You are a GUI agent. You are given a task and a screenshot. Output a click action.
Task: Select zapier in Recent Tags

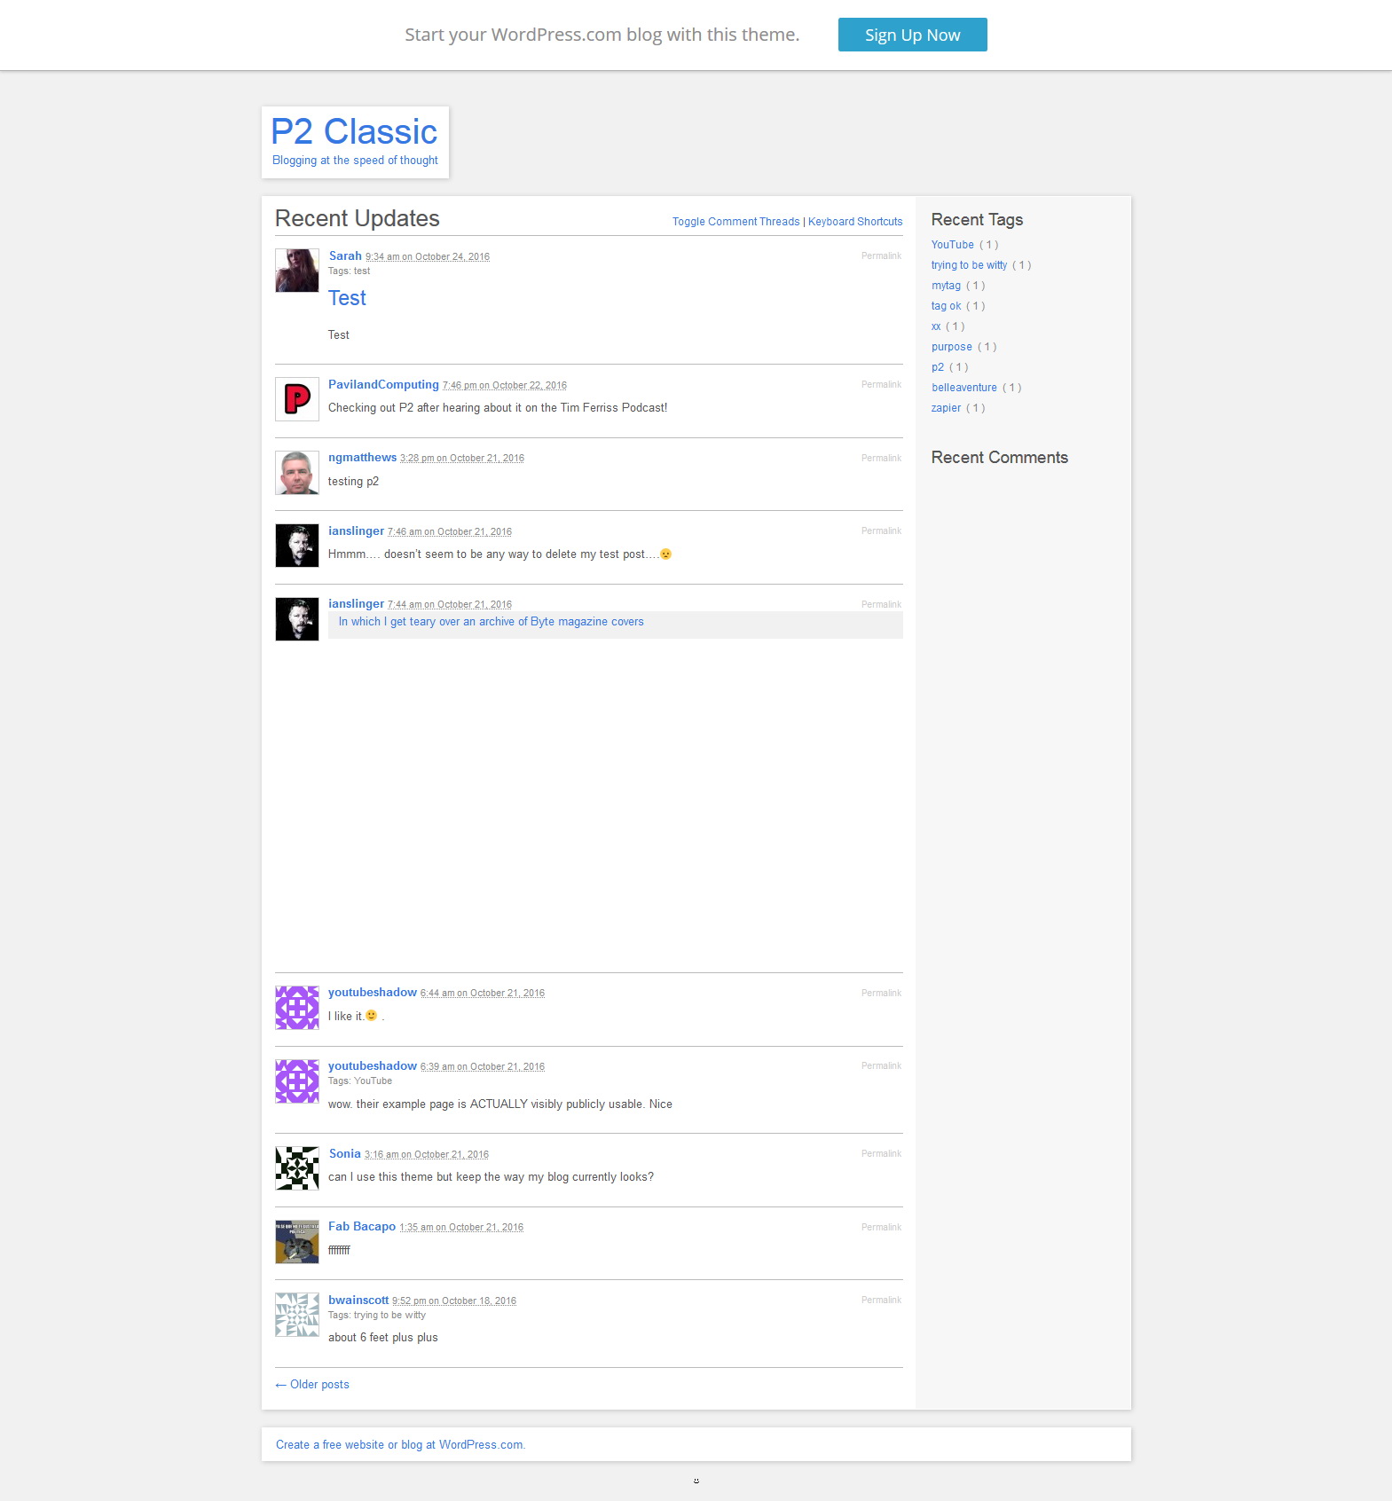tap(946, 408)
